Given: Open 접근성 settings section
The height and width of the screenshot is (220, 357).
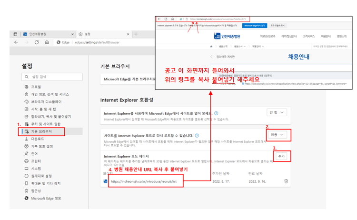Looking at the screenshot, I should [36, 190].
